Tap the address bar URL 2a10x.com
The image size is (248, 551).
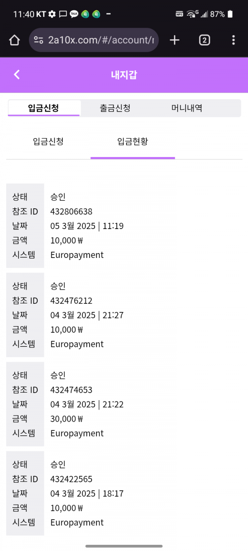(99, 40)
